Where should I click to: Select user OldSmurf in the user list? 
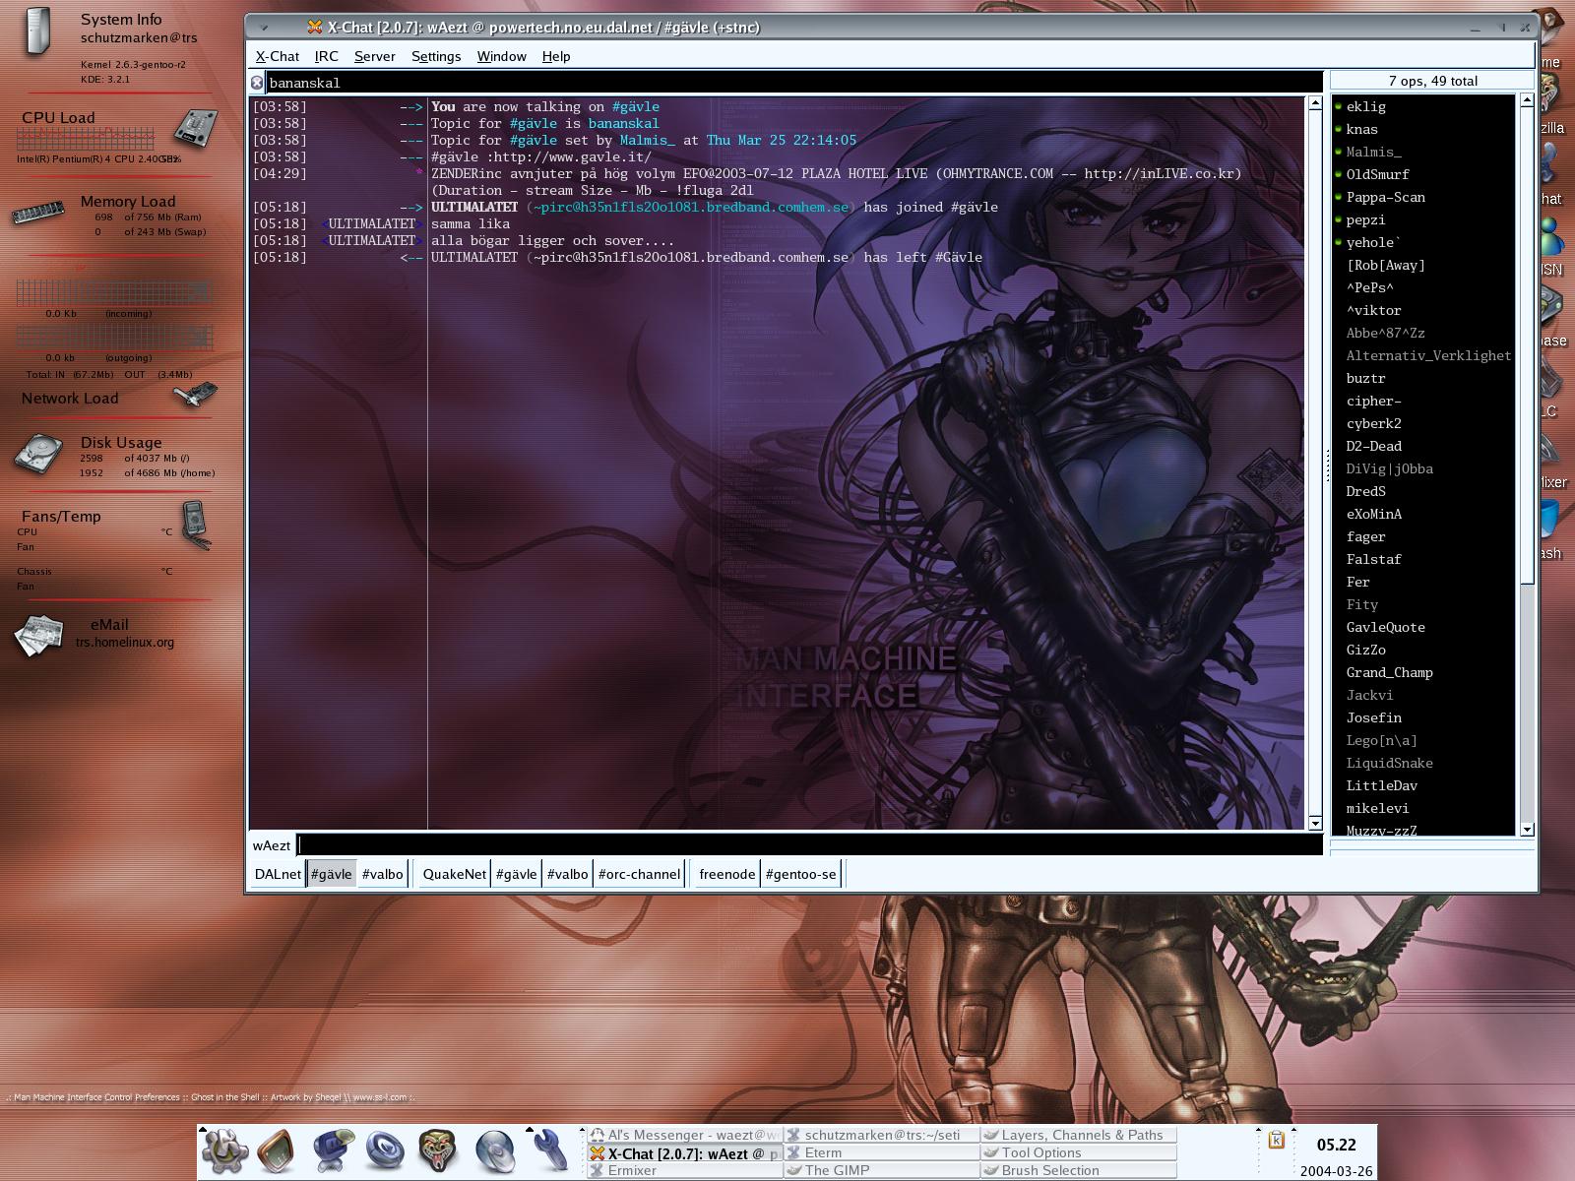pyautogui.click(x=1423, y=174)
